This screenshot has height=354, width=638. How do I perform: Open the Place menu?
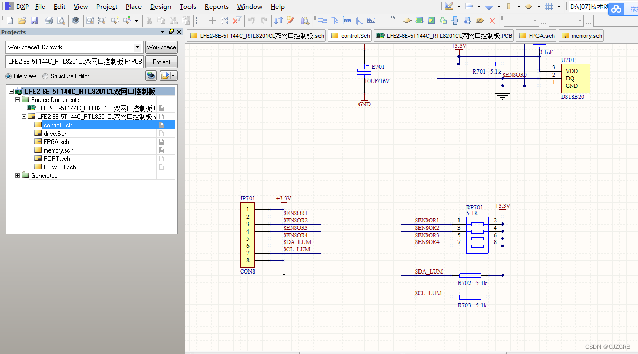(133, 6)
